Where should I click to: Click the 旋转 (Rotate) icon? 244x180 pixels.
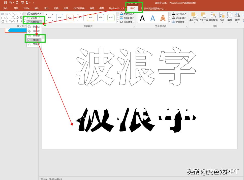point(237,15)
